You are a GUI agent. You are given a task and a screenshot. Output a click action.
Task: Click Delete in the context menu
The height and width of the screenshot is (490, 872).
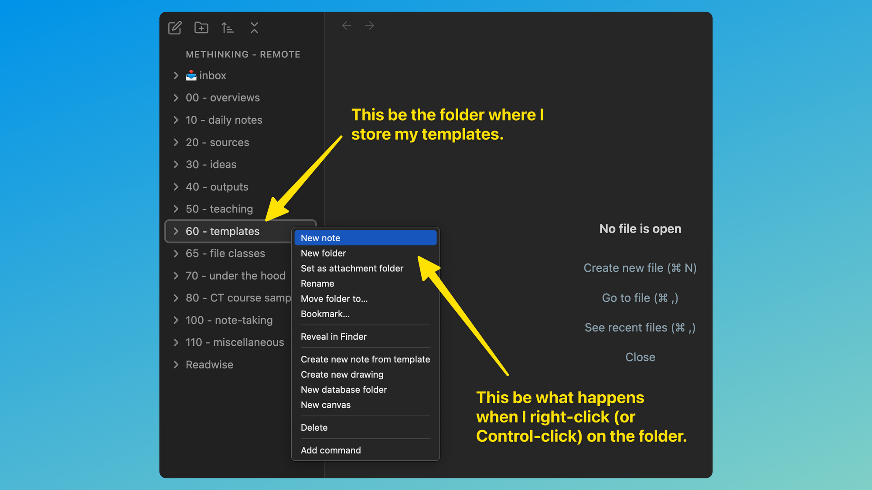coord(314,428)
